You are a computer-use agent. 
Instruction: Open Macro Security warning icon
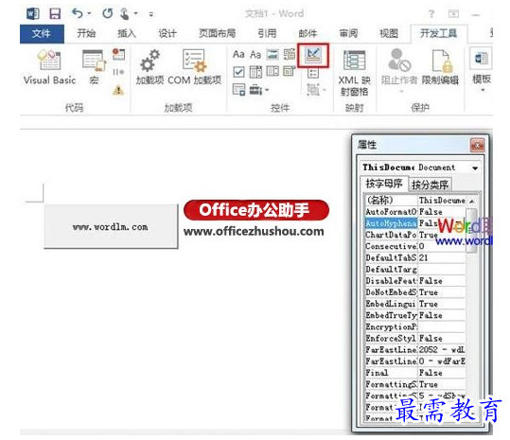click(x=118, y=90)
